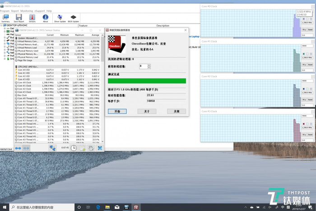Screen dimensions: 316x211
Task: Click the blue left-right arrows expand icon
Action: click(18, 148)
